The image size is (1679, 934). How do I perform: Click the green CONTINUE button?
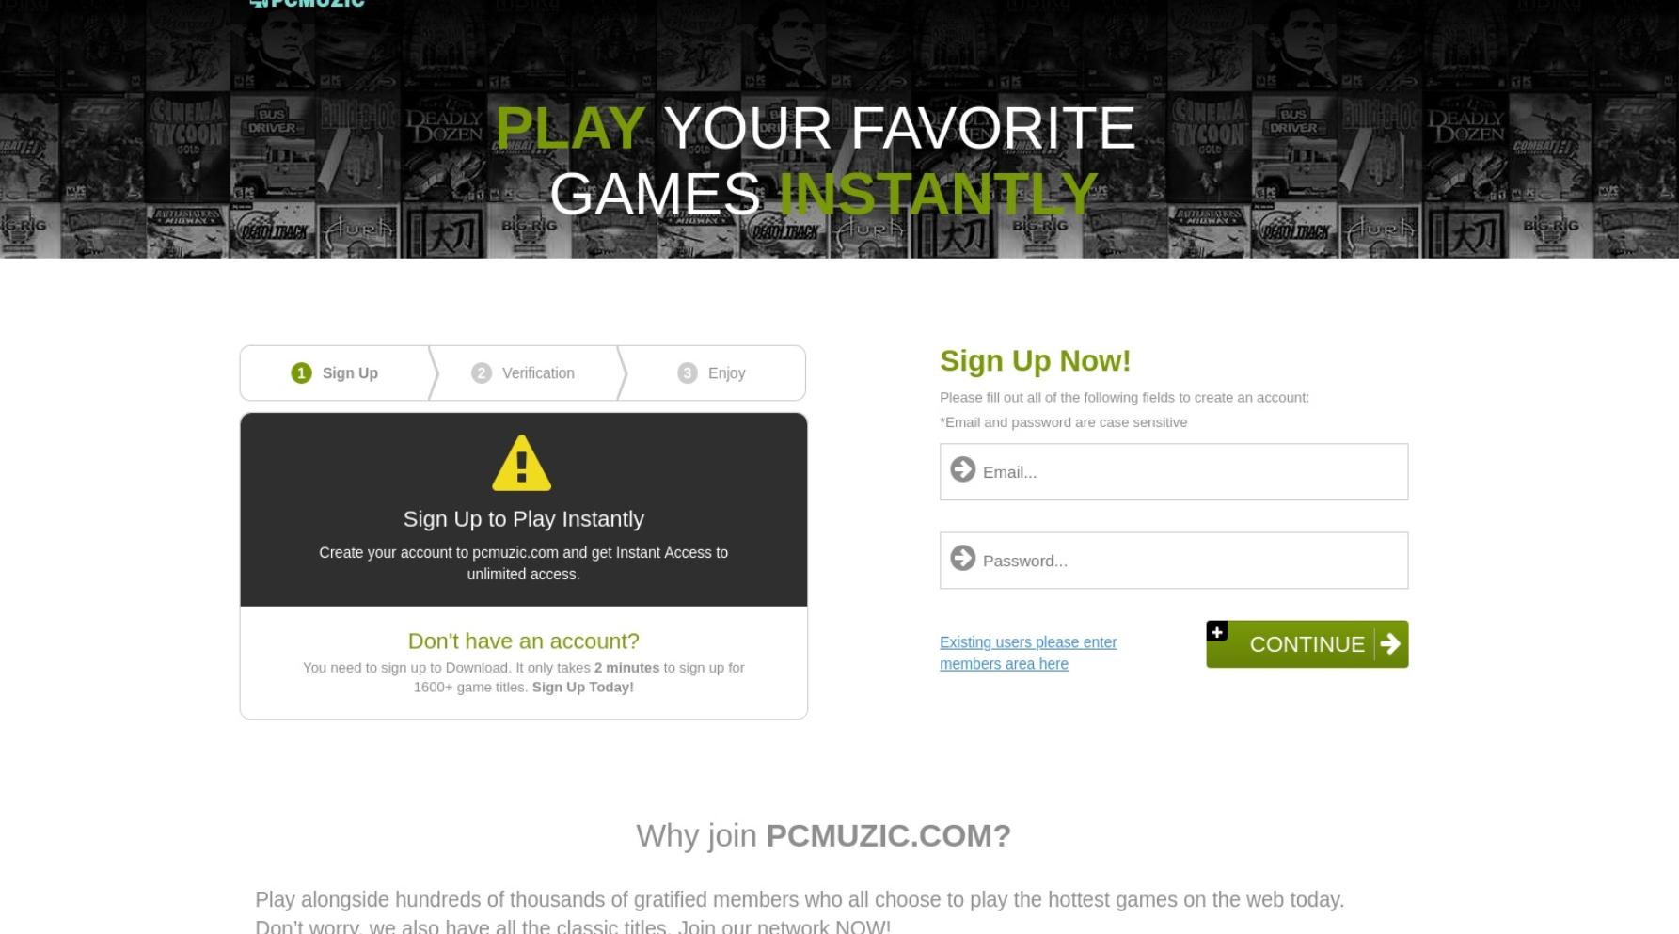point(1307,644)
